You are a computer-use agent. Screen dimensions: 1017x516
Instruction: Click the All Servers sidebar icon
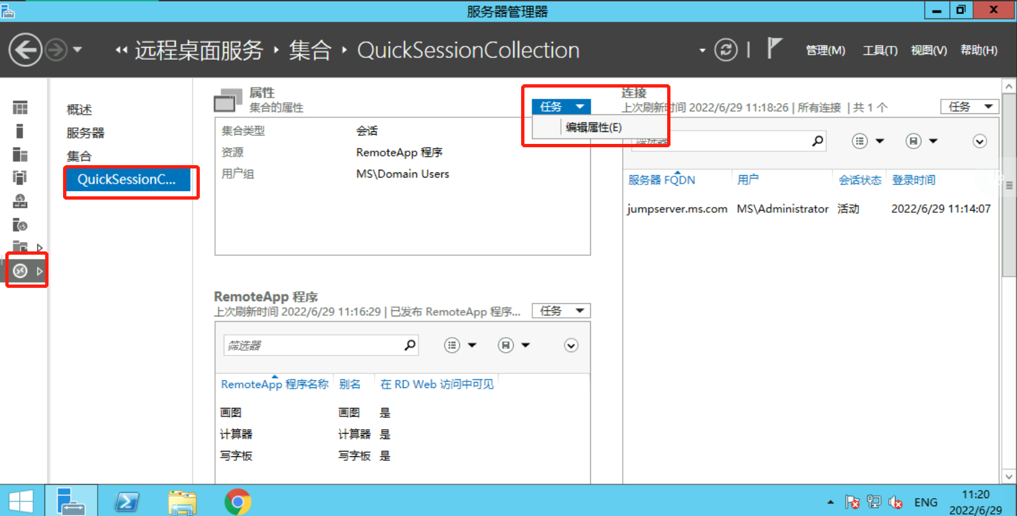[x=20, y=155]
